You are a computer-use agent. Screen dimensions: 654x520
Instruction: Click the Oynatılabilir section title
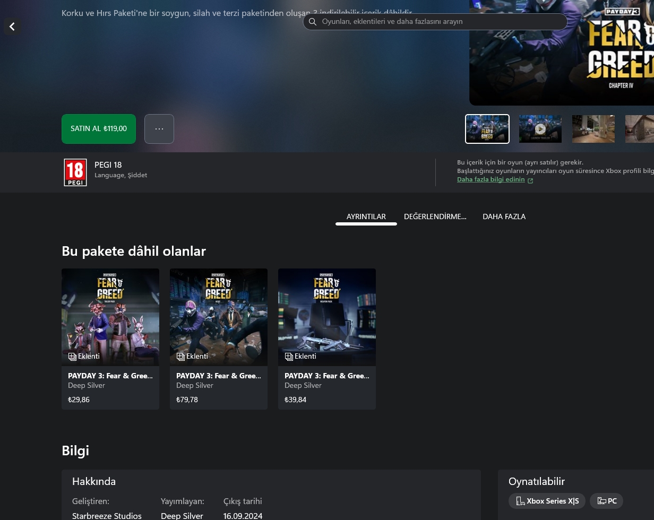tap(537, 481)
